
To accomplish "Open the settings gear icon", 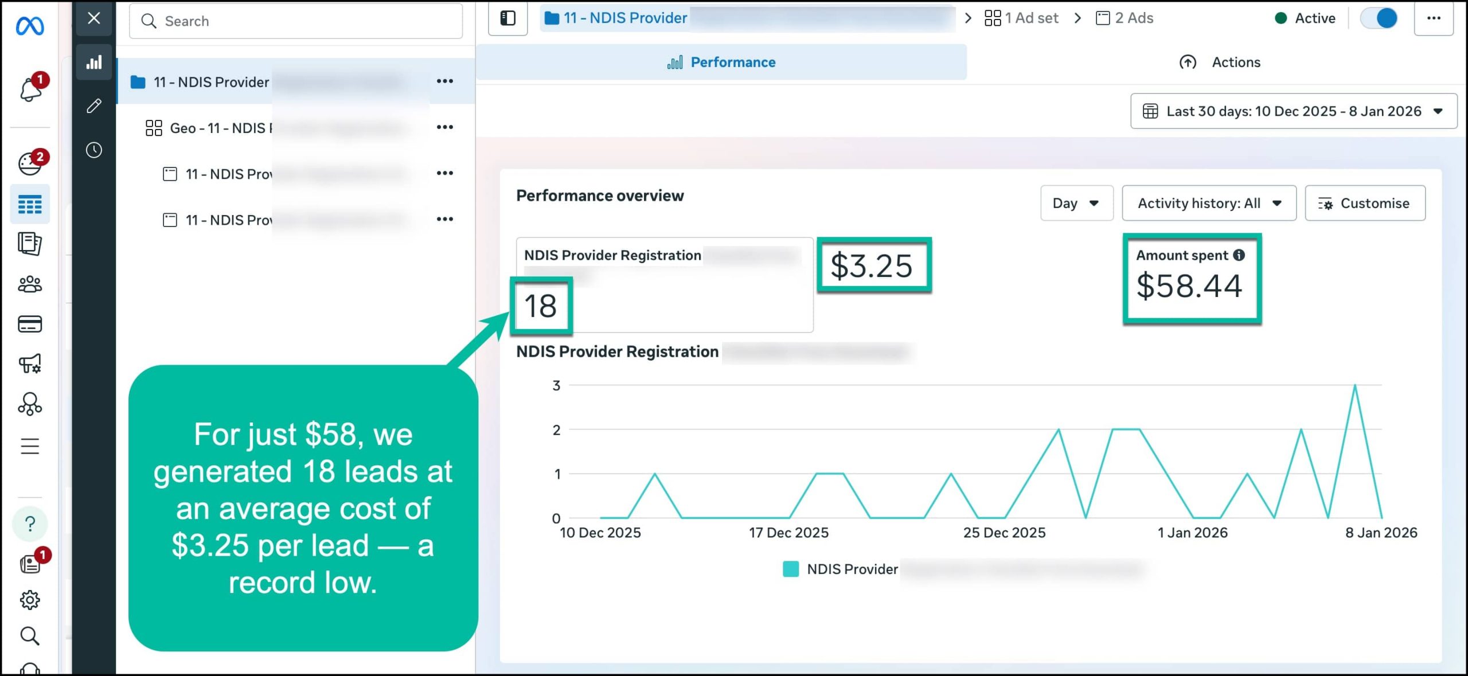I will point(30,600).
